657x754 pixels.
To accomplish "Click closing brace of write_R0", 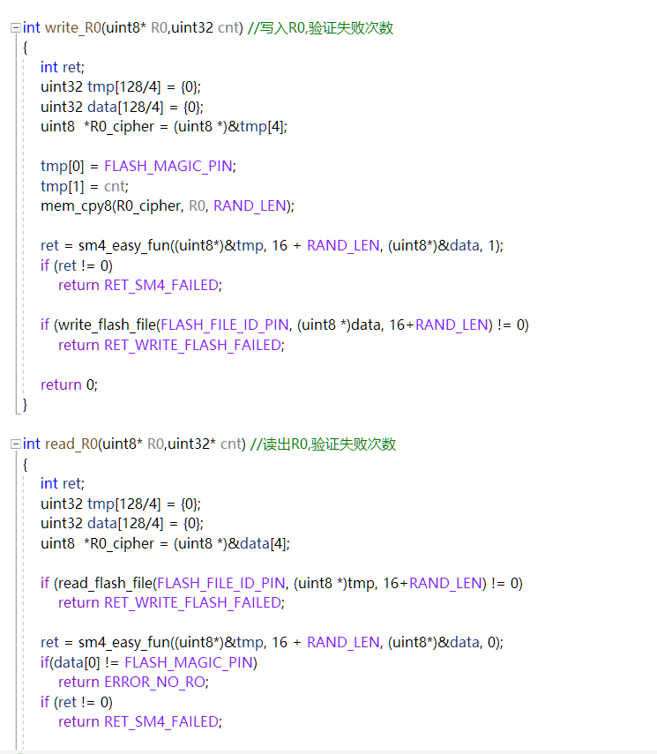I will 25,405.
